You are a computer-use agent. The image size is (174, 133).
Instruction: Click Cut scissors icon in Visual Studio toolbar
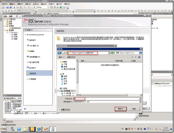(14, 7)
